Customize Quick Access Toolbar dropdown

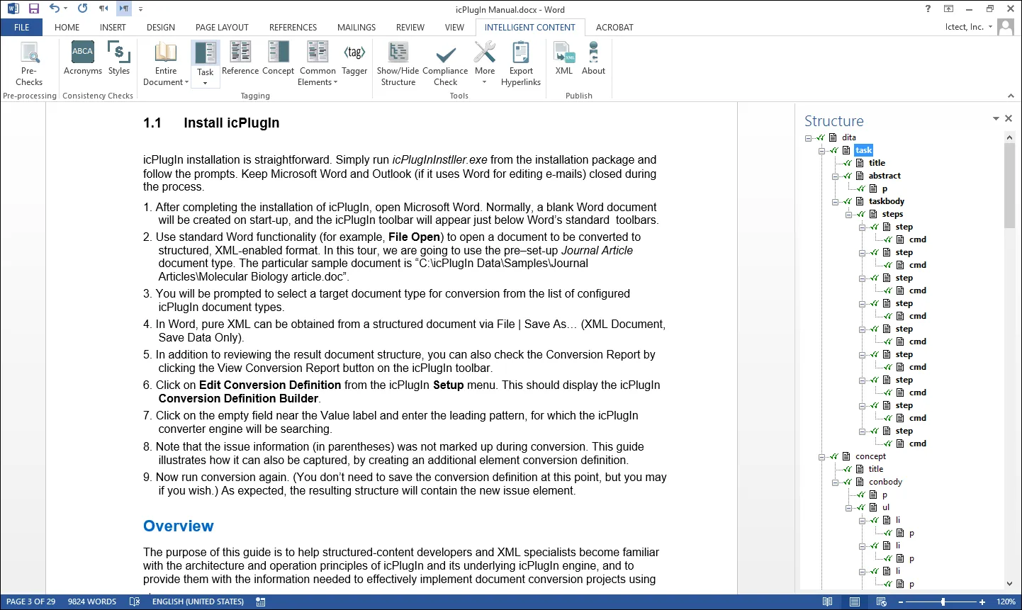[140, 9]
